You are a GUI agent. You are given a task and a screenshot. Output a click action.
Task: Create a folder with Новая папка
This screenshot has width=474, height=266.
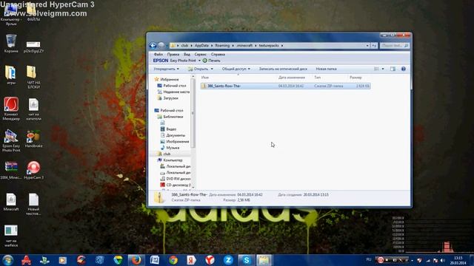pyautogui.click(x=326, y=69)
